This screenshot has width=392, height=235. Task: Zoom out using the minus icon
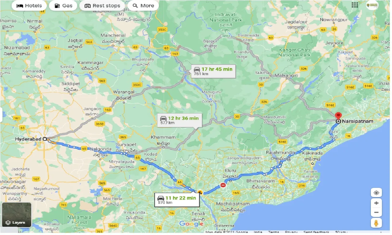pyautogui.click(x=376, y=212)
